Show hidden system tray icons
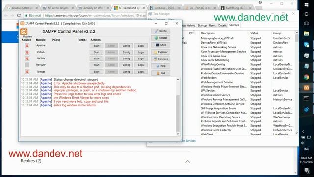This screenshot has width=314, height=177. (x=303, y=132)
